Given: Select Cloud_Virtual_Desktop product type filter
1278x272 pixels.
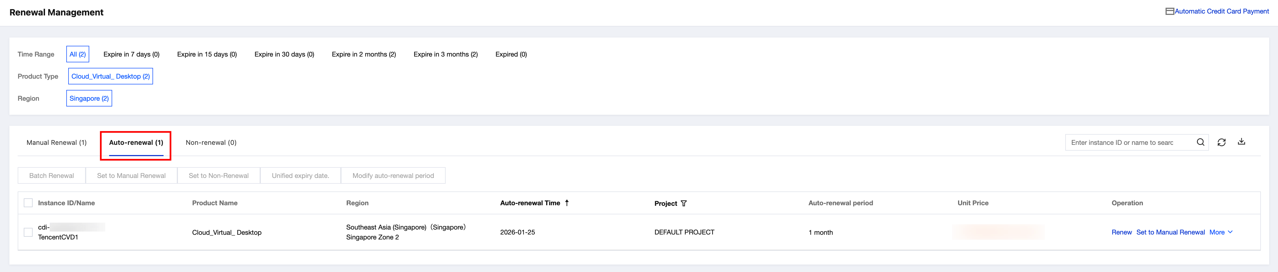Looking at the screenshot, I should pos(111,76).
